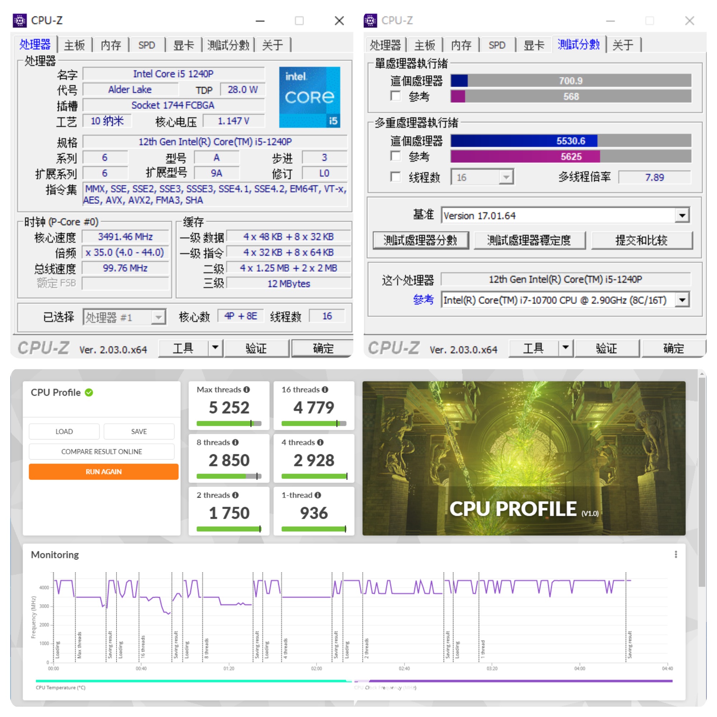Image resolution: width=717 pixels, height=717 pixels.
Task: Switch to the SPD tab
Action: [147, 44]
